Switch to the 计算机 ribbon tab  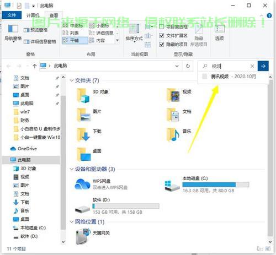[33, 15]
